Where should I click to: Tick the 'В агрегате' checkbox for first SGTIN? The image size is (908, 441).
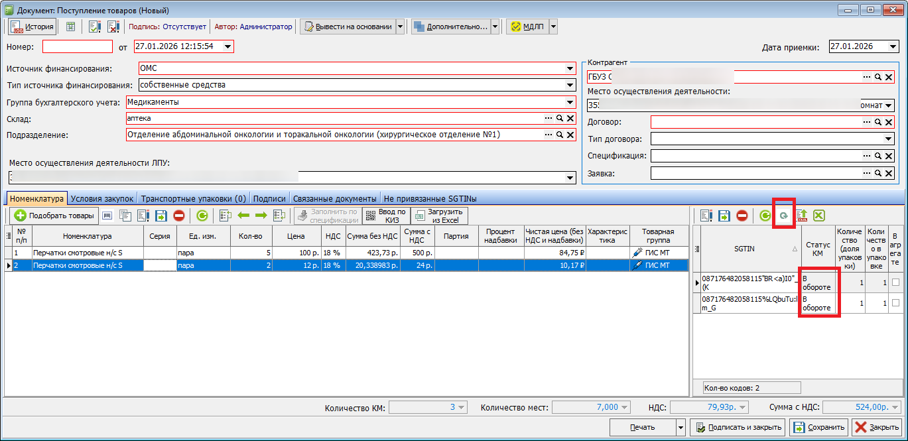[x=895, y=283]
